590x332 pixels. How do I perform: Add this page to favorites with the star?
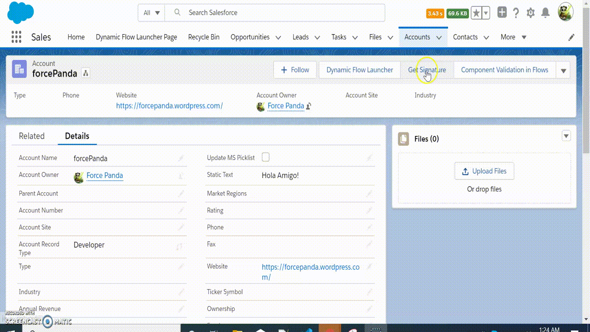pyautogui.click(x=477, y=13)
